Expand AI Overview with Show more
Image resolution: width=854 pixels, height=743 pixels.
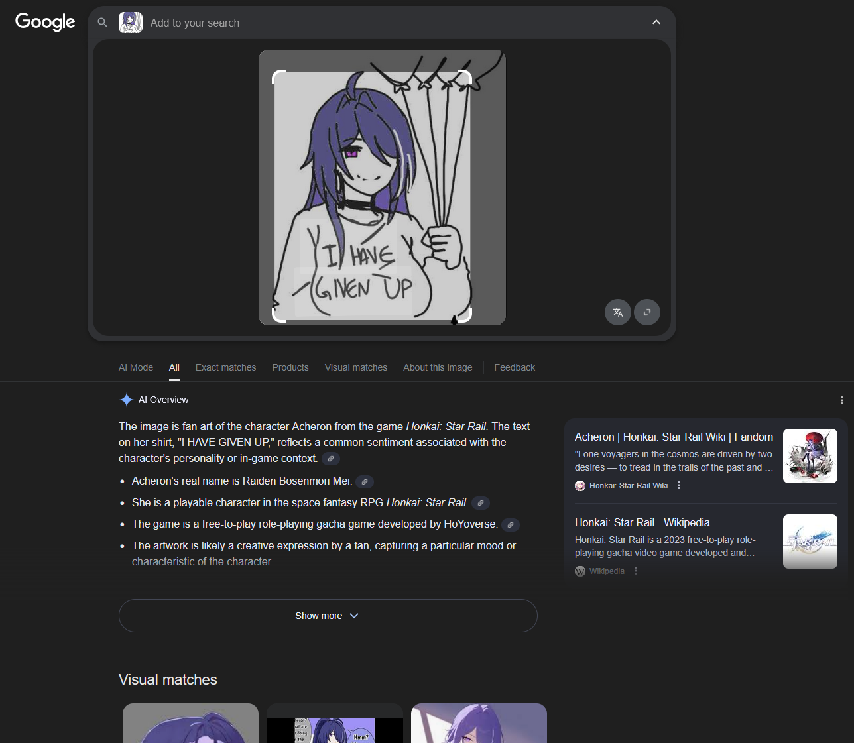(328, 616)
